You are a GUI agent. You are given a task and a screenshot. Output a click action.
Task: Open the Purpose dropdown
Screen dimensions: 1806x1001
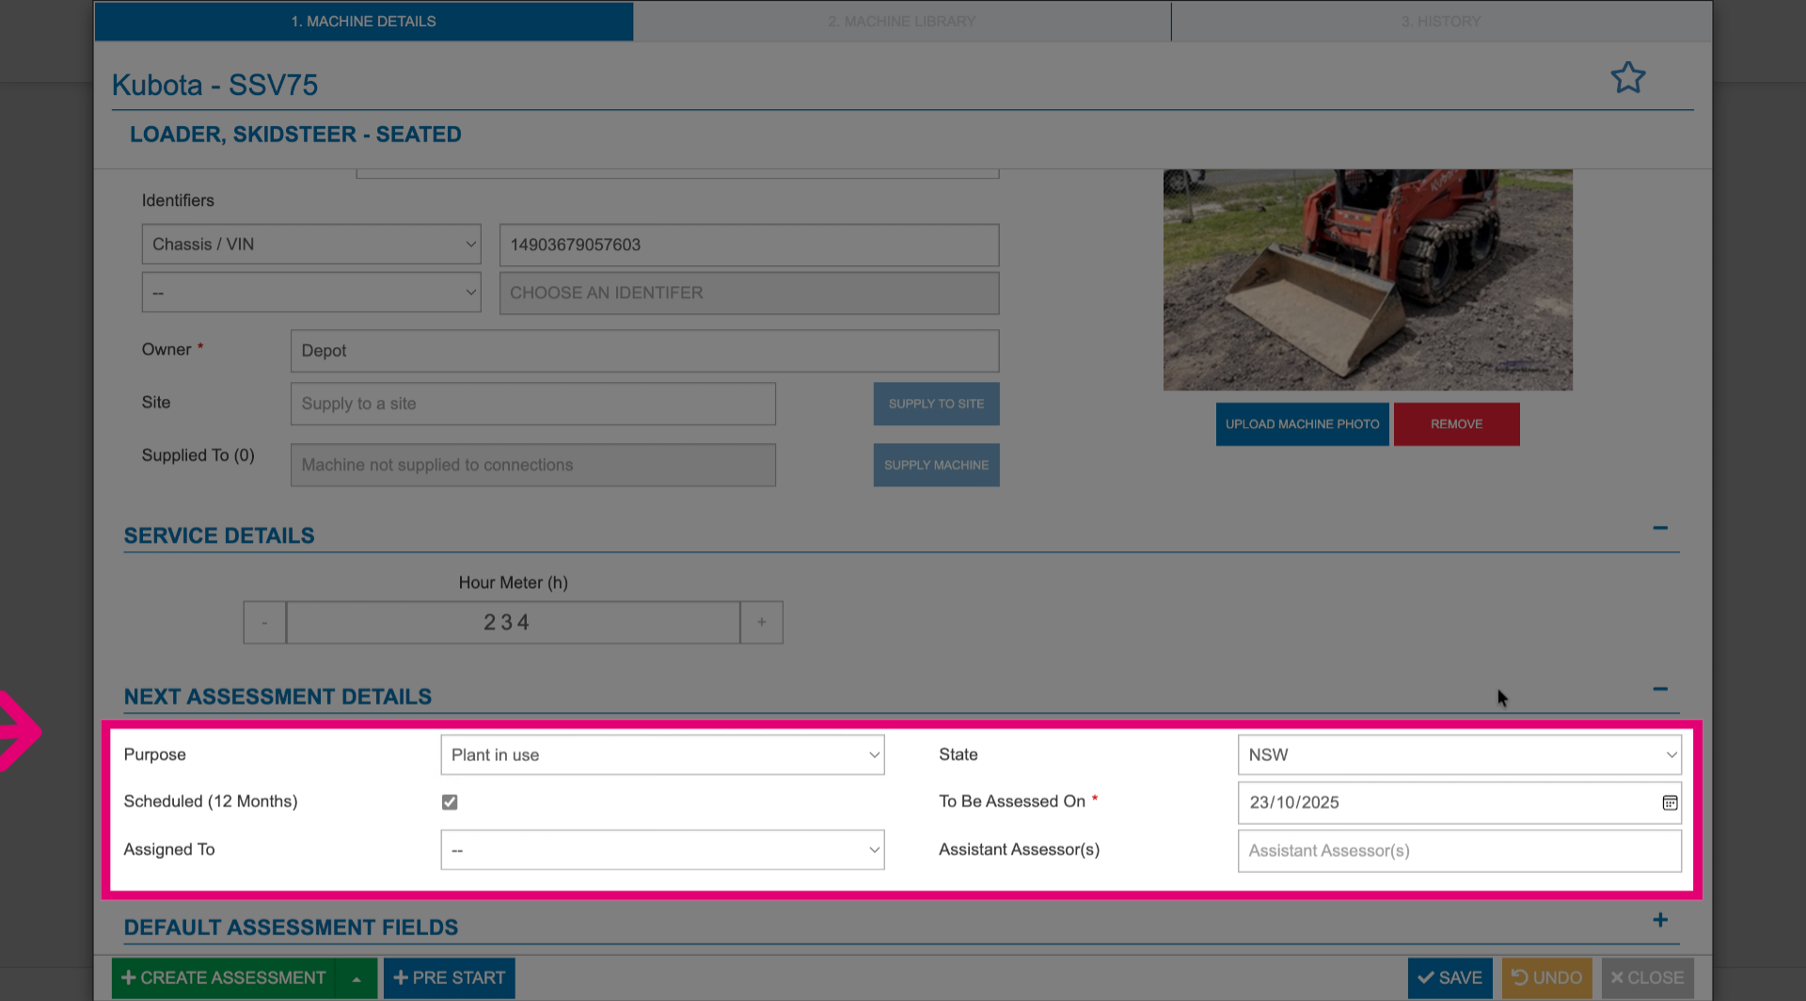click(662, 755)
